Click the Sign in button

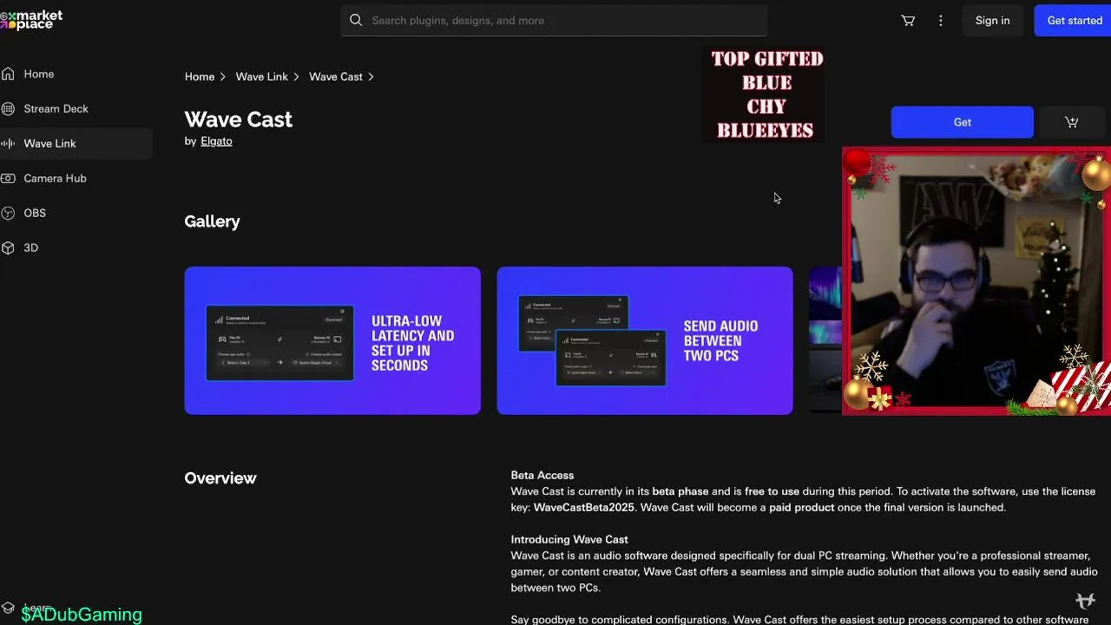click(992, 21)
